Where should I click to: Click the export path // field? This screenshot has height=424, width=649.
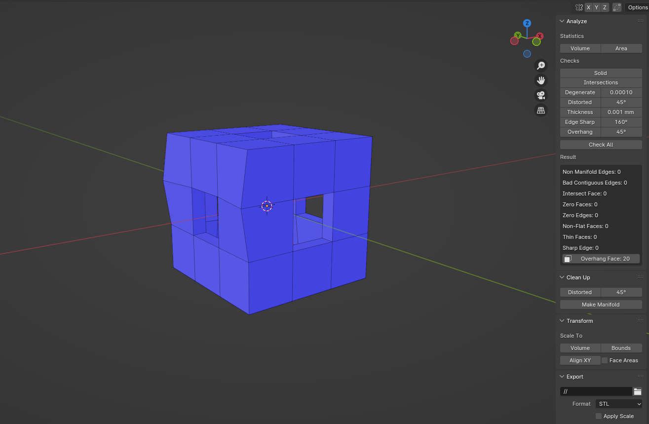coord(596,391)
